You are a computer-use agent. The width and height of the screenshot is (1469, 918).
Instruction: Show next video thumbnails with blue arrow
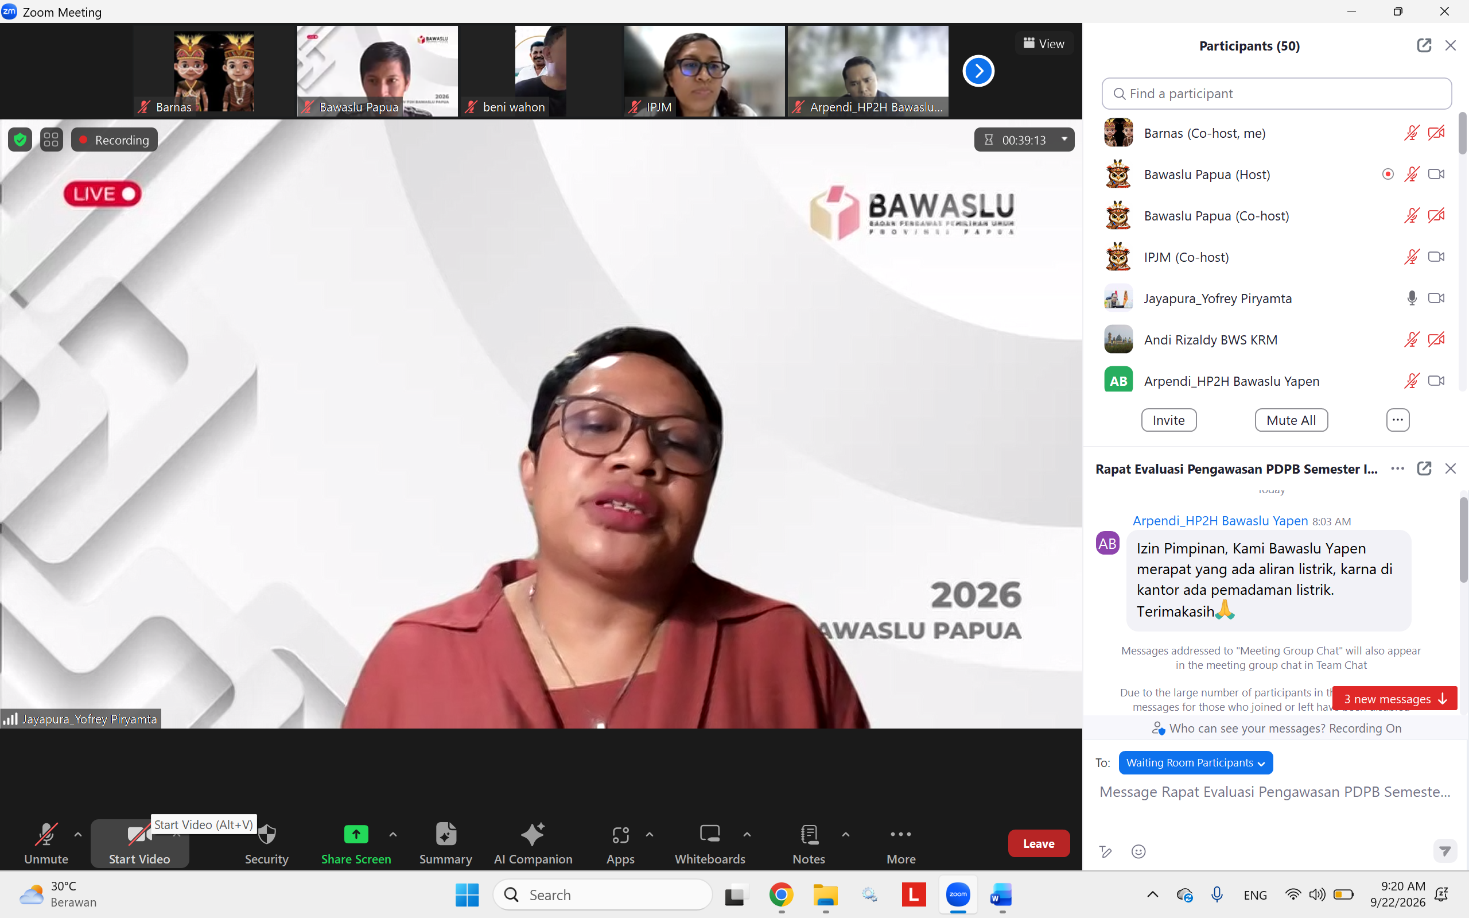(978, 71)
